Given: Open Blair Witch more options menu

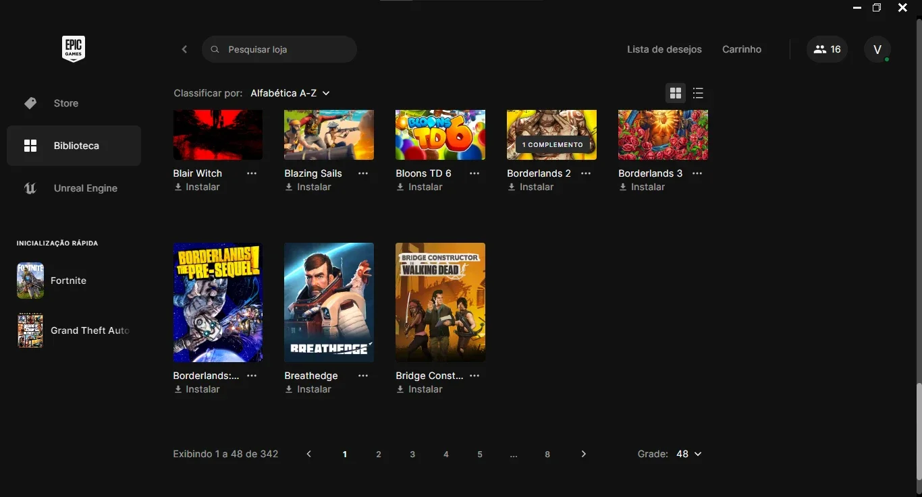Looking at the screenshot, I should [x=252, y=173].
